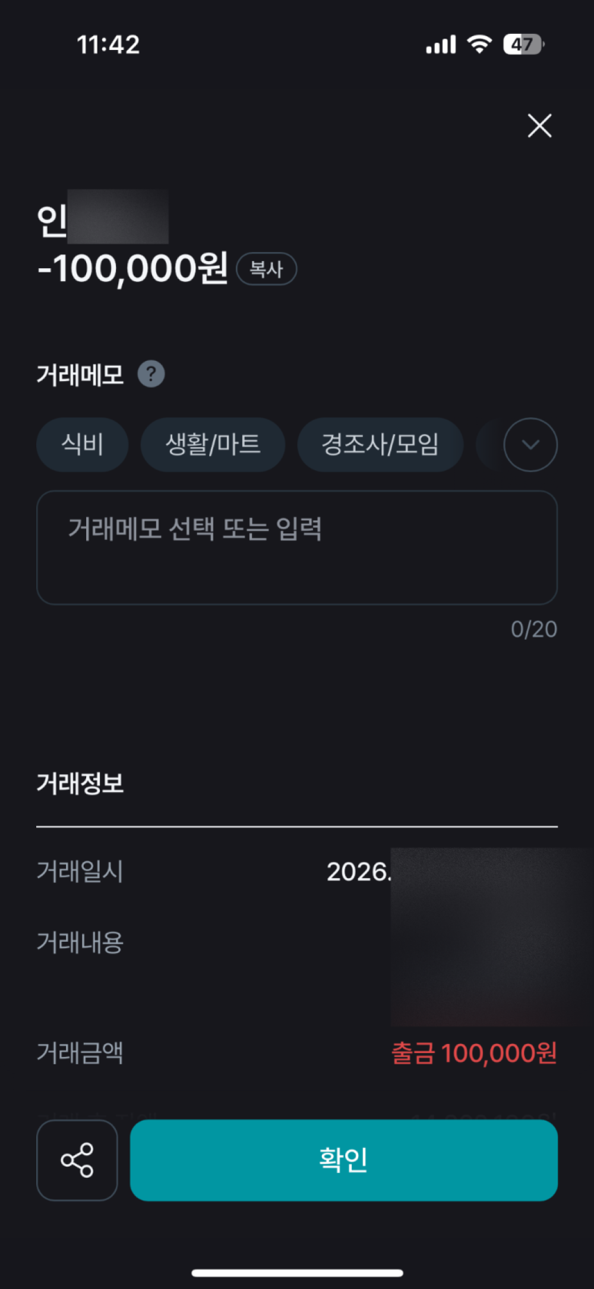Tap the share icon button
Screen dimensions: 594x1289
[x=77, y=1160]
